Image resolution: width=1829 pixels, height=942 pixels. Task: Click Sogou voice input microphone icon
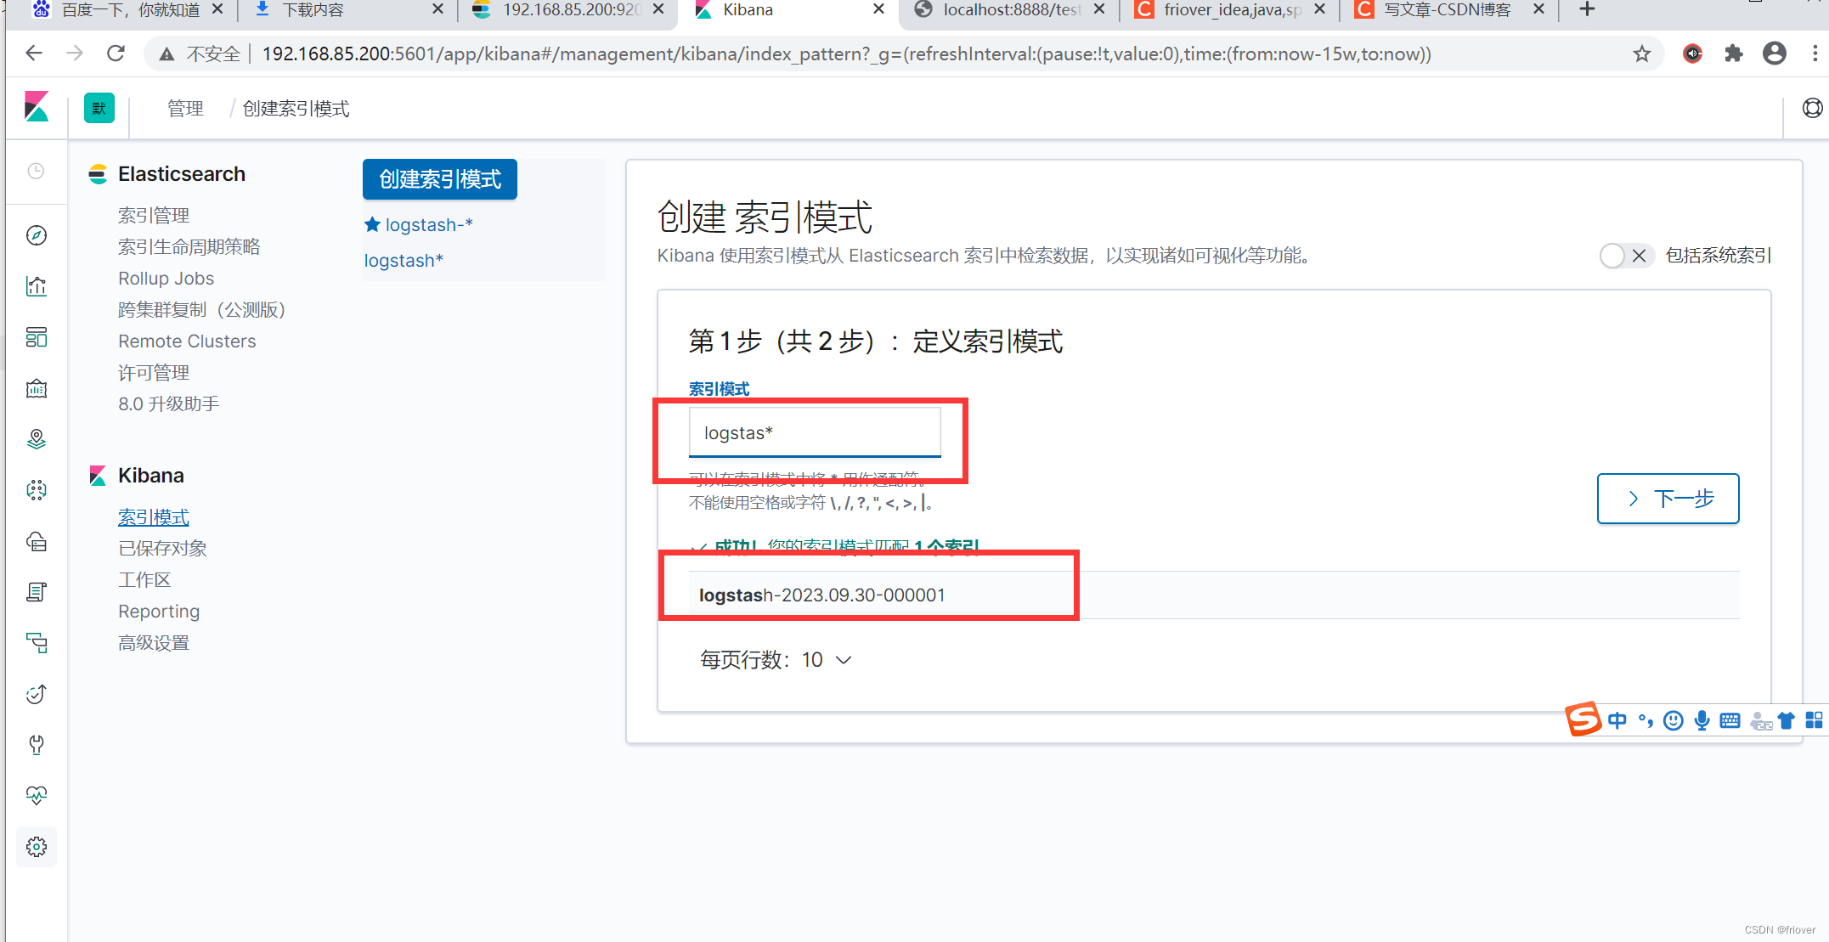(x=1702, y=720)
